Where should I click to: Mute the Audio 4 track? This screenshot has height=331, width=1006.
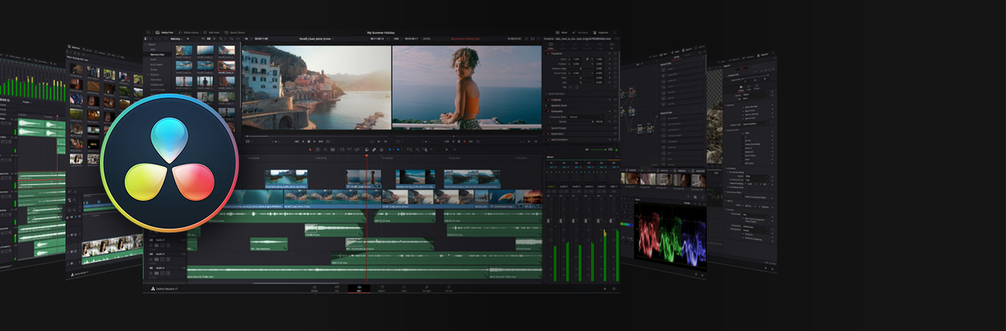168,259
